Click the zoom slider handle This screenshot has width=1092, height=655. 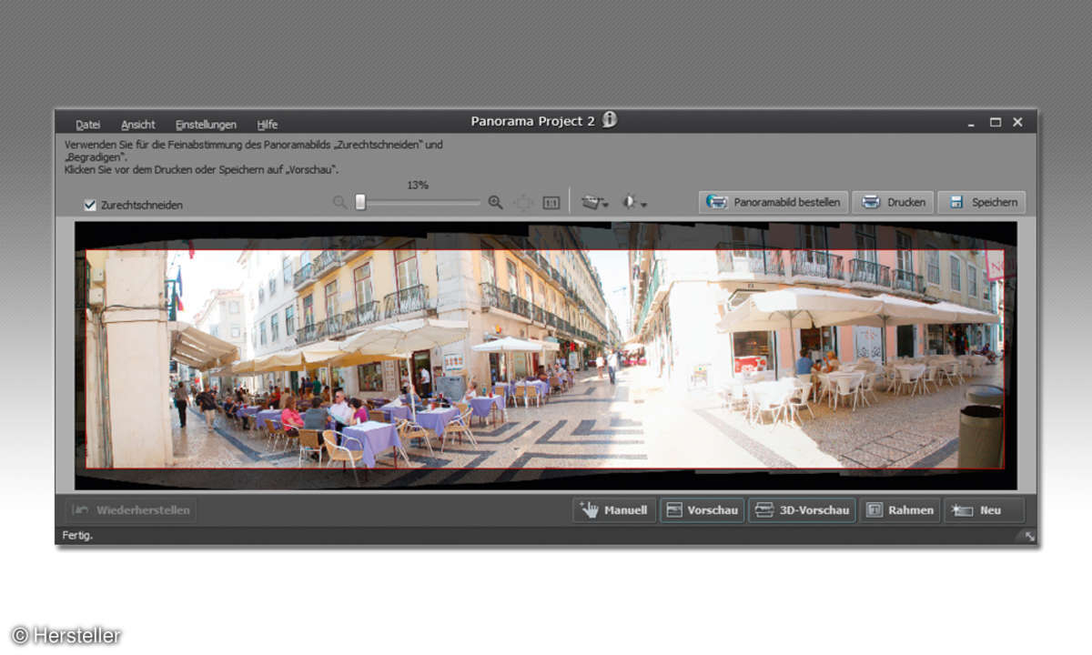tap(360, 202)
